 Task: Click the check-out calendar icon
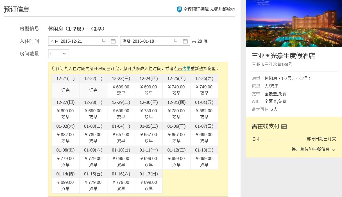pyautogui.click(x=185, y=41)
